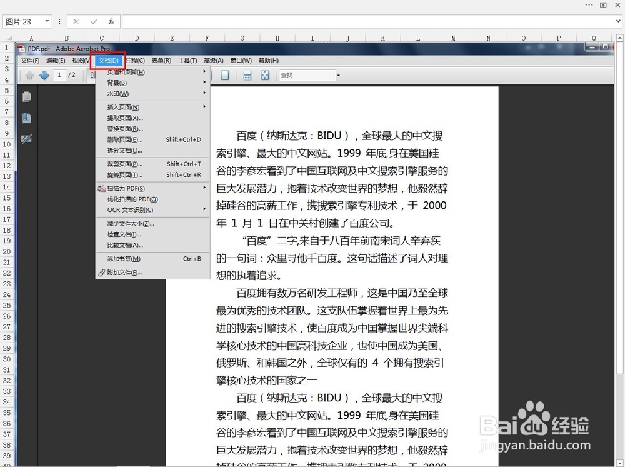Open the 高级(A) menu in Acrobat
The height and width of the screenshot is (467, 625).
[x=214, y=61]
